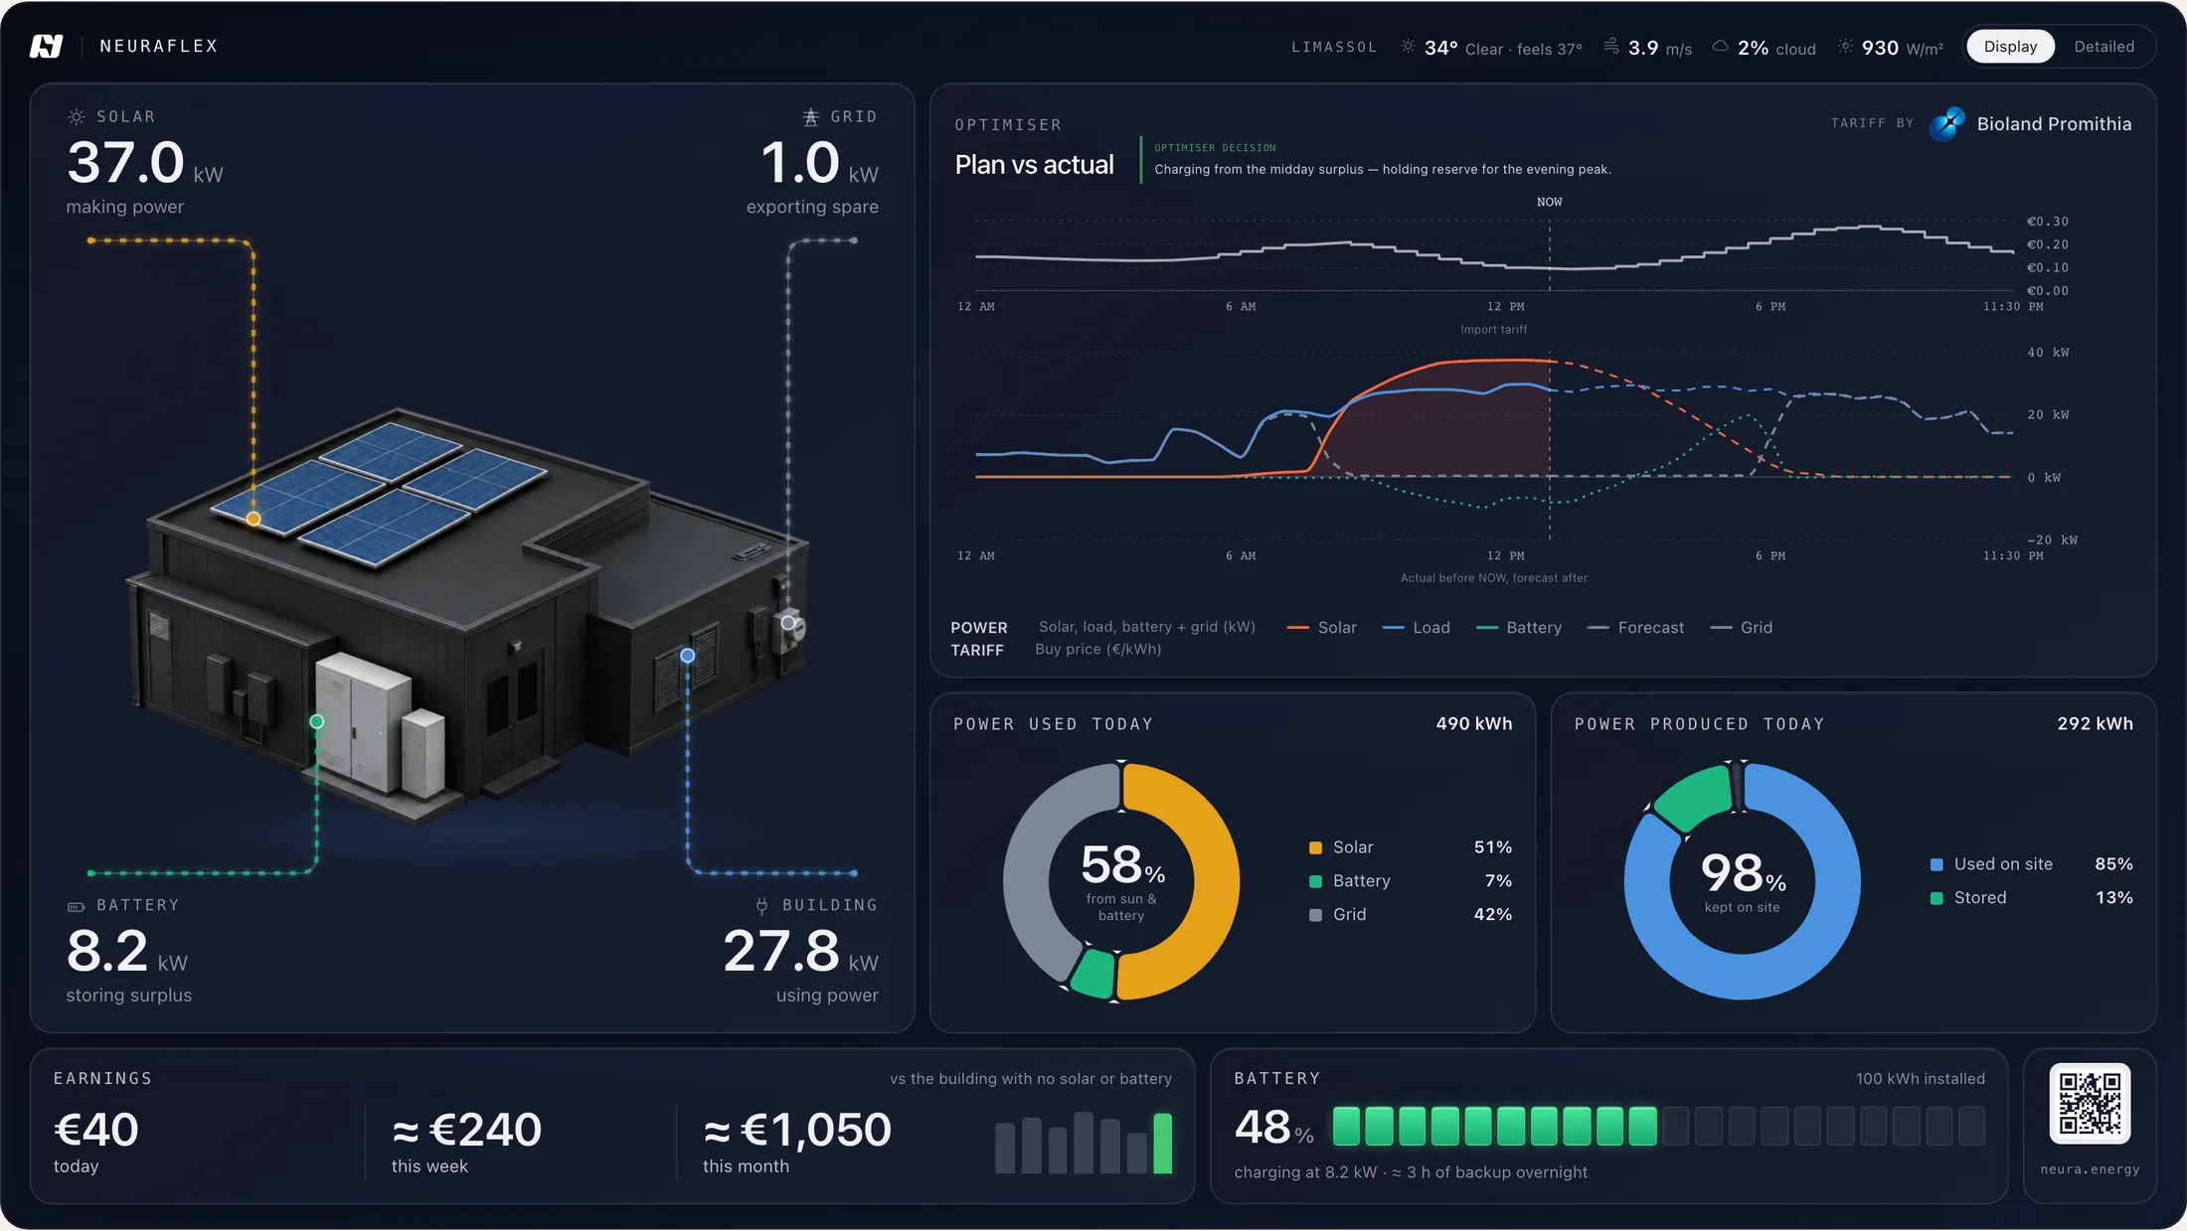The width and height of the screenshot is (2187, 1231).
Task: Toggle the Solar series in chart legend
Action: (1321, 628)
